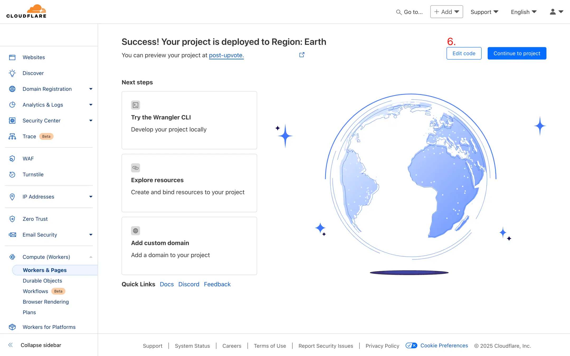
Task: Go to Browser Rendering
Action: pyautogui.click(x=46, y=302)
